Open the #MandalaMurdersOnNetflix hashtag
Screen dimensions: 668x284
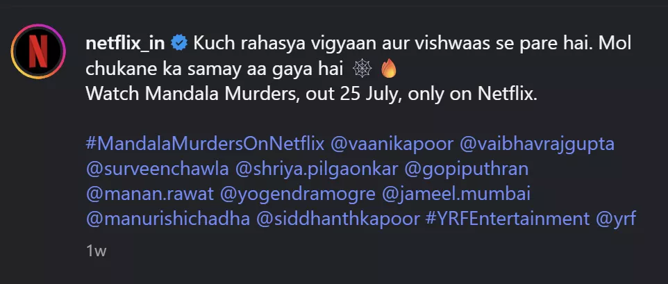pos(206,144)
